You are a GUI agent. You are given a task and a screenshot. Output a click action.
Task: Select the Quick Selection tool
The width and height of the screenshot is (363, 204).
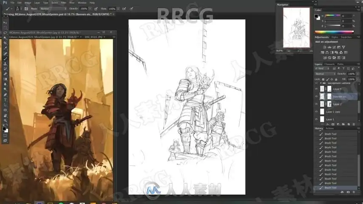point(5,38)
